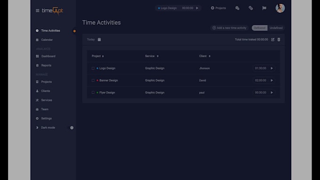Check the Logo Design row checkbox
This screenshot has height=180, width=320.
point(93,68)
